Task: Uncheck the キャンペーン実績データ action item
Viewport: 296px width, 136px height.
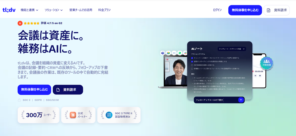Action: [x=192, y=58]
